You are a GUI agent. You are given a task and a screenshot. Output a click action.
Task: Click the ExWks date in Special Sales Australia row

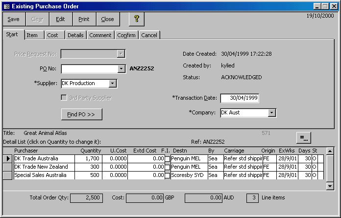(x=287, y=175)
